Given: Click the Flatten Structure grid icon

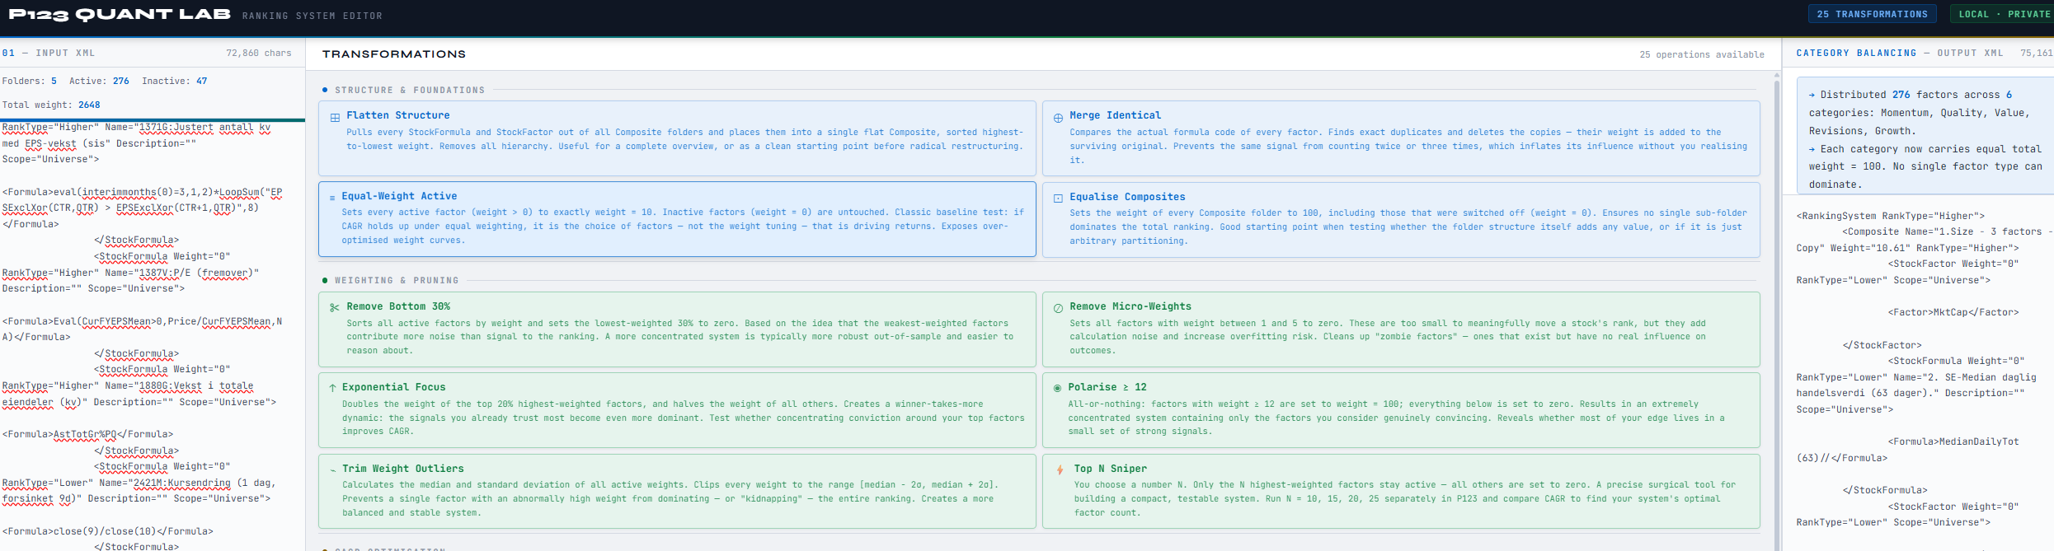Looking at the screenshot, I should [x=335, y=118].
